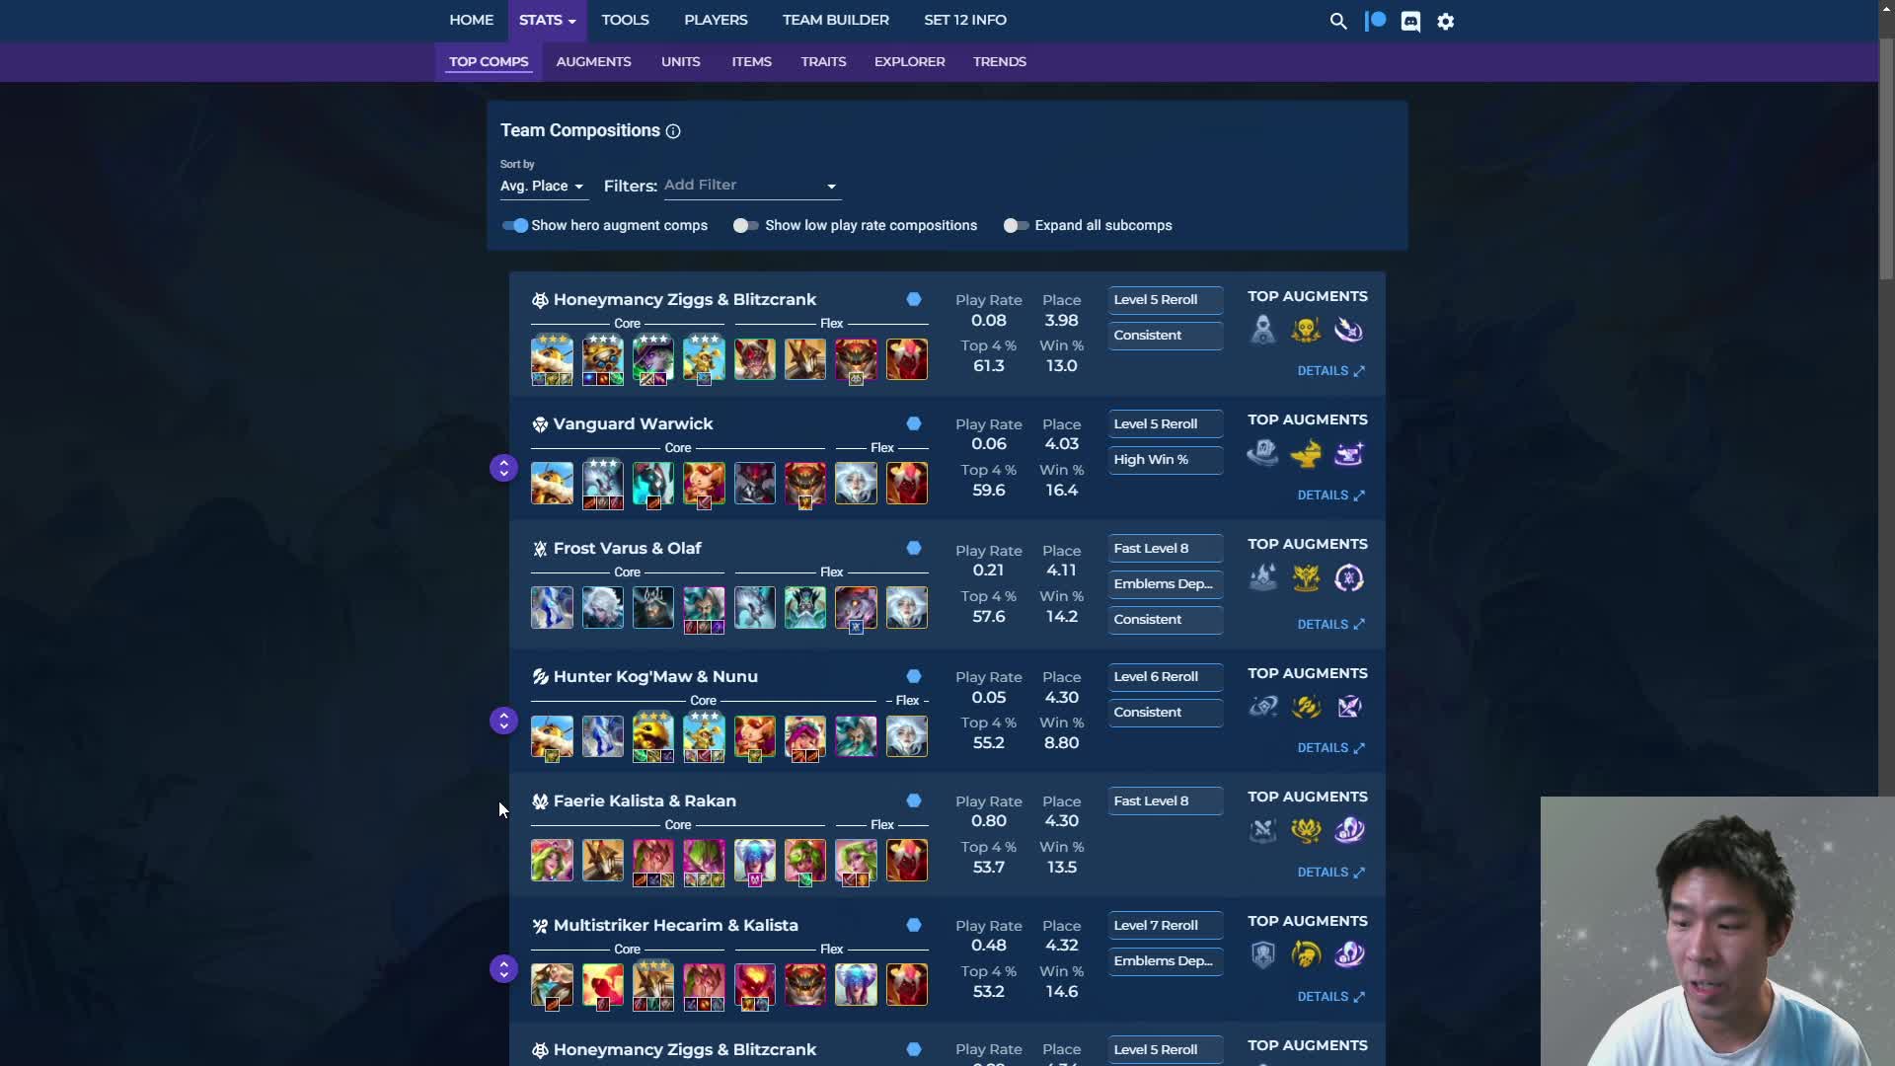The height and width of the screenshot is (1066, 1895).
Task: Open the PLAYERS menu item
Action: pyautogui.click(x=716, y=20)
